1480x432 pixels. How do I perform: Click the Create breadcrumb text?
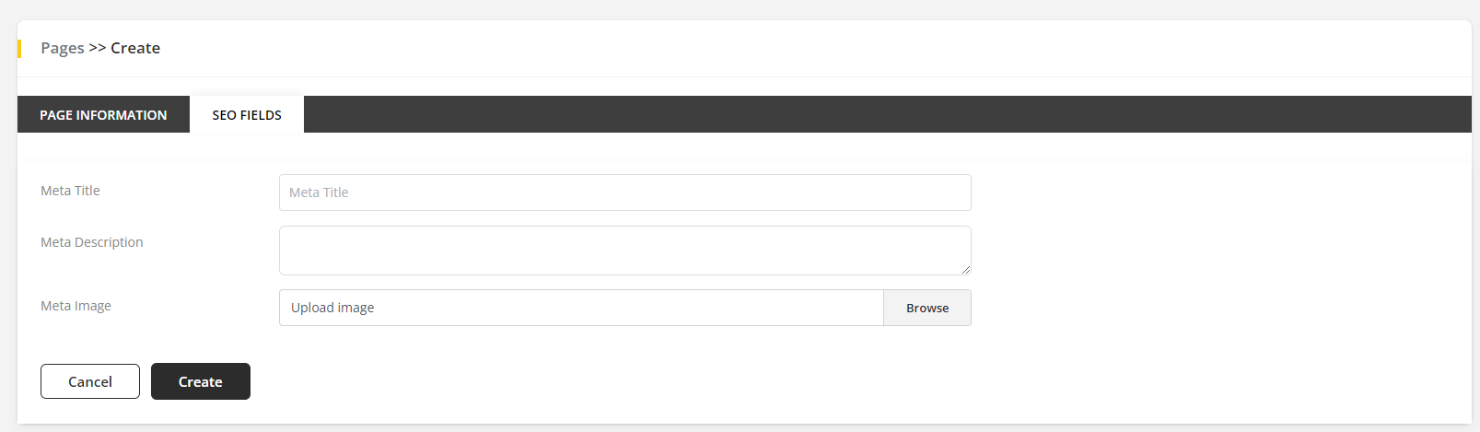click(135, 48)
